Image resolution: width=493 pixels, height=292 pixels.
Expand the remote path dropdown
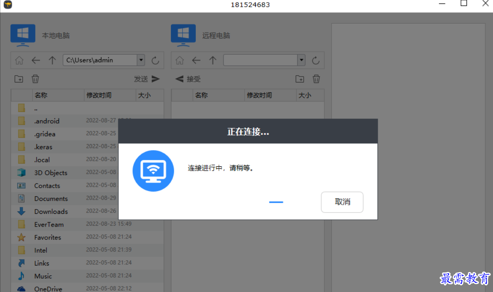[302, 60]
